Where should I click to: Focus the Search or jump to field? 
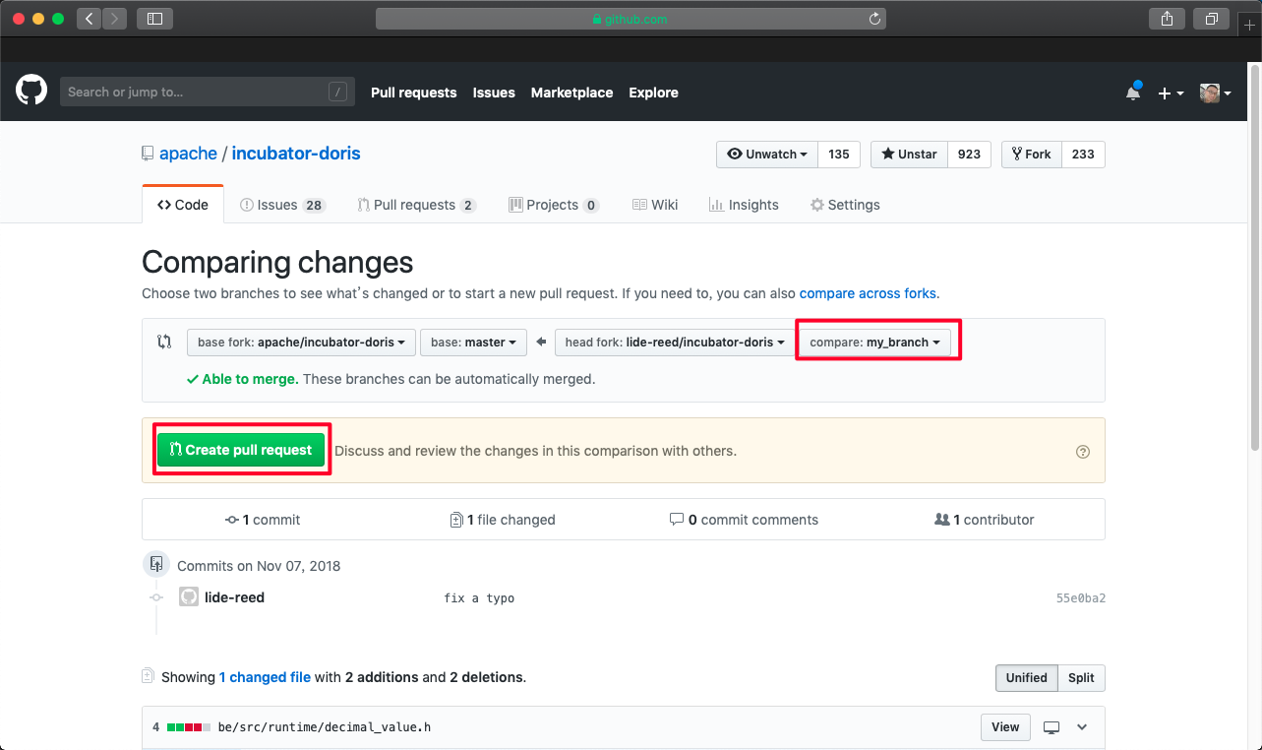click(206, 92)
